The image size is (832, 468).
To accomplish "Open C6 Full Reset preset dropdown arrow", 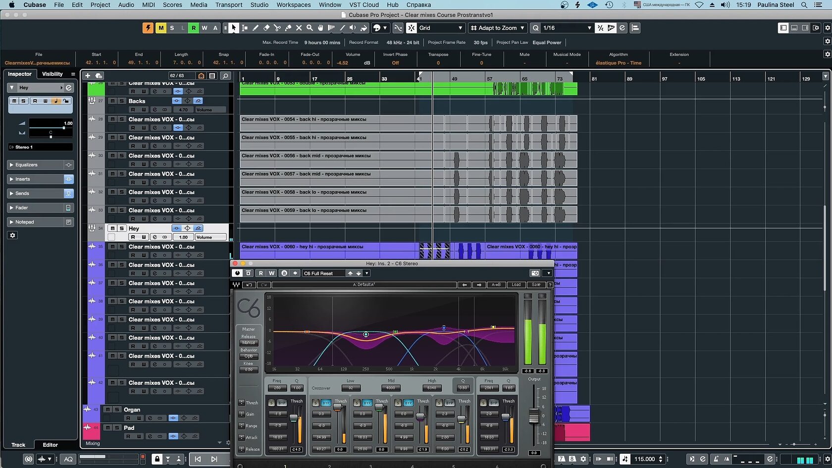I will pos(367,273).
